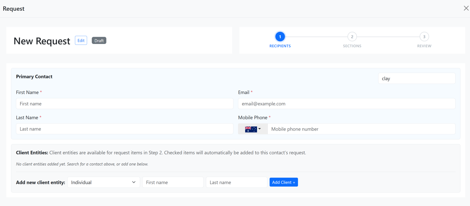Image resolution: width=470 pixels, height=206 pixels.
Task: Click the REVIEW step label
Action: (x=424, y=46)
